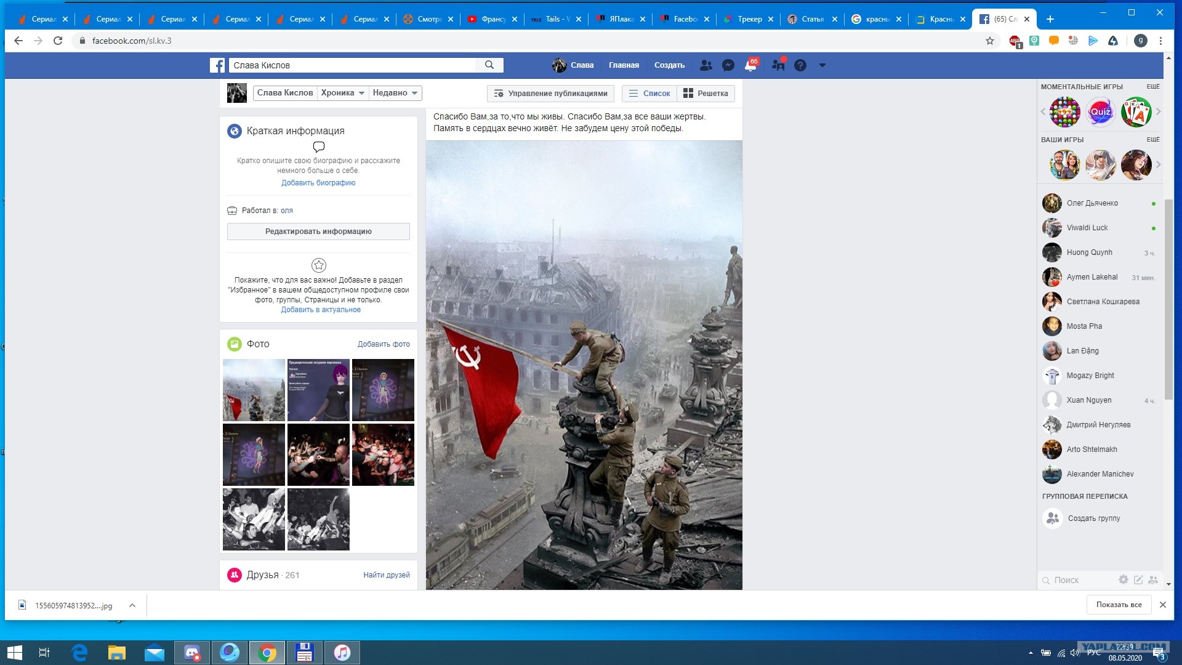The height and width of the screenshot is (665, 1182).
Task: Open chat with Светлана Кошкарева
Action: pos(1099,302)
